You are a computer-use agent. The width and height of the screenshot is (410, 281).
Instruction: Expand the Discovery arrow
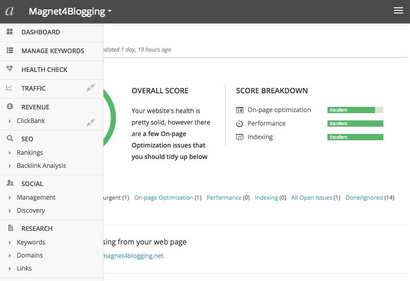point(10,211)
